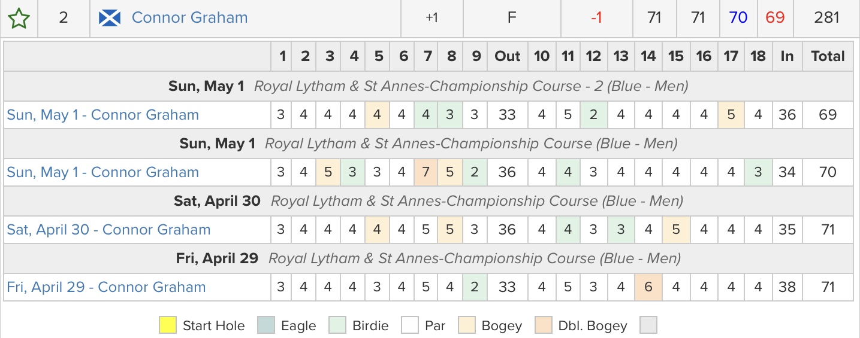Click the Par legend white swatch
This screenshot has width=860, height=338.
[x=410, y=325]
